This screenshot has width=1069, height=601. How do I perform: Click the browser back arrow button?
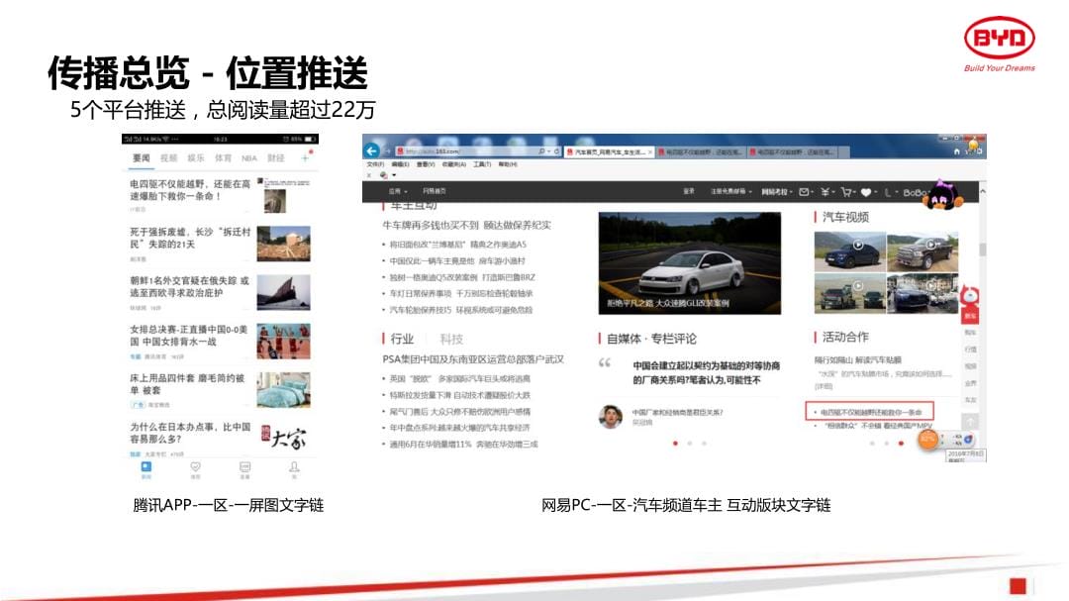click(371, 150)
